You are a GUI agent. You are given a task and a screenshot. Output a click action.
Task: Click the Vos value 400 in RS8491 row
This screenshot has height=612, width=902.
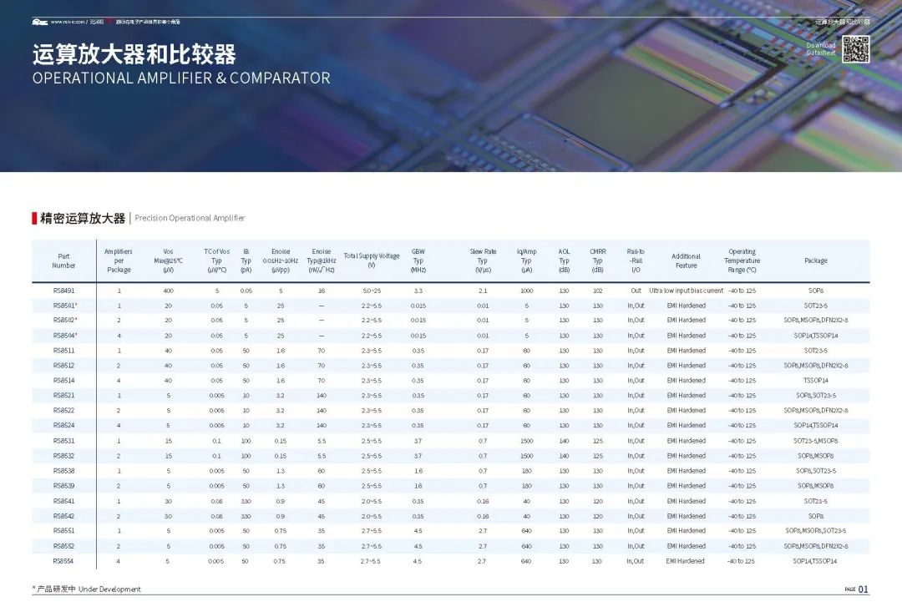pos(168,291)
